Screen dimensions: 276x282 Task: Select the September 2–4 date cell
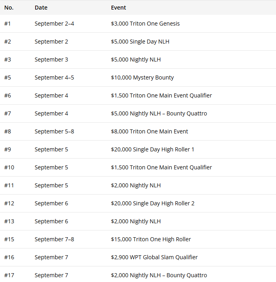54,24
